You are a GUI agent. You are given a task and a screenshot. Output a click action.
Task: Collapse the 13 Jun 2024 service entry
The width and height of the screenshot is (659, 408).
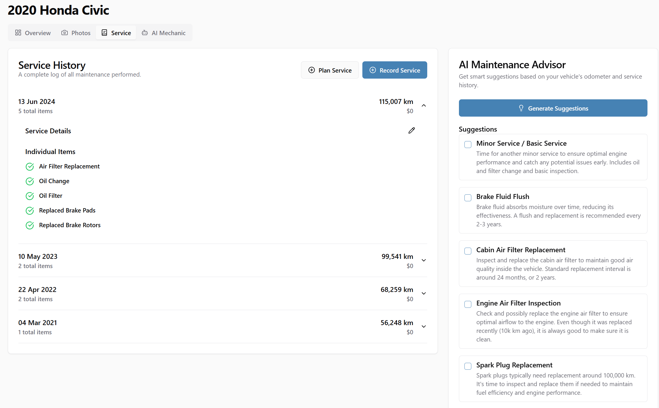click(424, 106)
